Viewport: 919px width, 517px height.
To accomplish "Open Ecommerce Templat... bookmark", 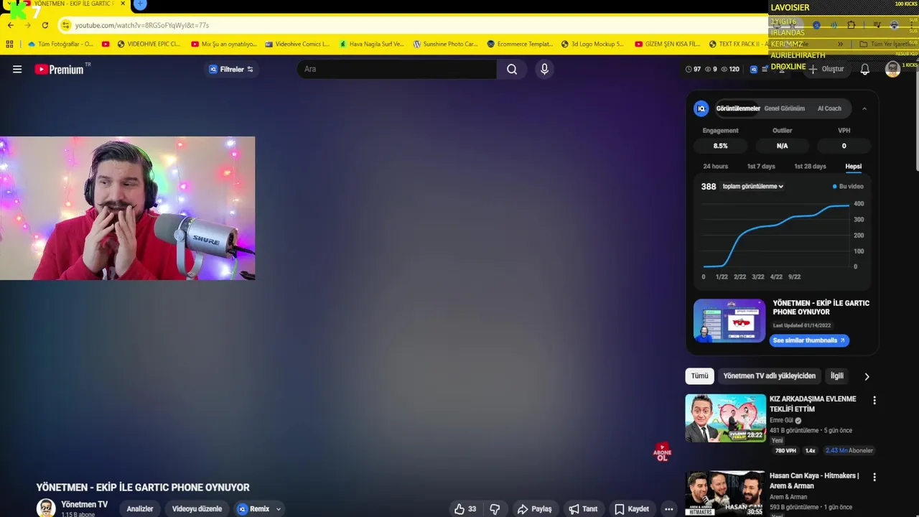I will pos(520,44).
